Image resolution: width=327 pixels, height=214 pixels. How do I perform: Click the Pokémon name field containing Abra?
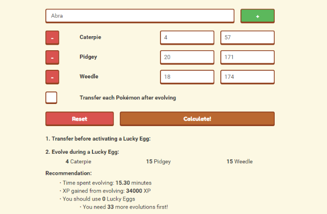coord(140,16)
